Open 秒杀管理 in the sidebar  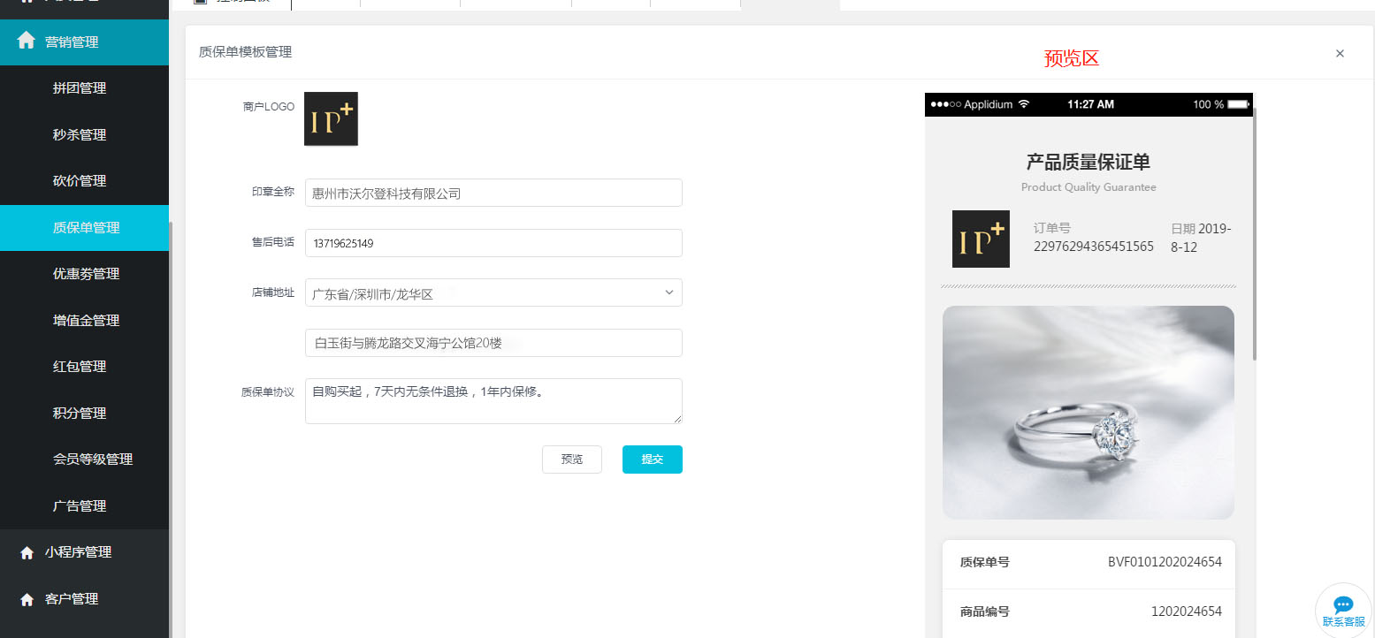[x=80, y=135]
